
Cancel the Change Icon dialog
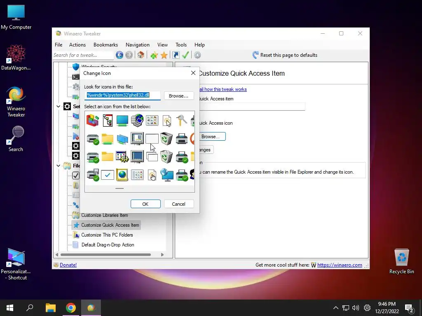[179, 204]
